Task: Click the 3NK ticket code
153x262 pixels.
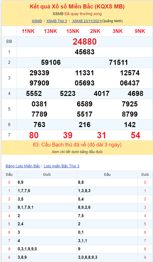Action: click(x=118, y=31)
